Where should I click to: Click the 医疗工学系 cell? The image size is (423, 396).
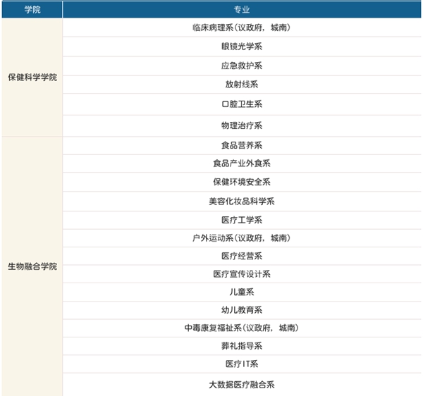(x=242, y=220)
